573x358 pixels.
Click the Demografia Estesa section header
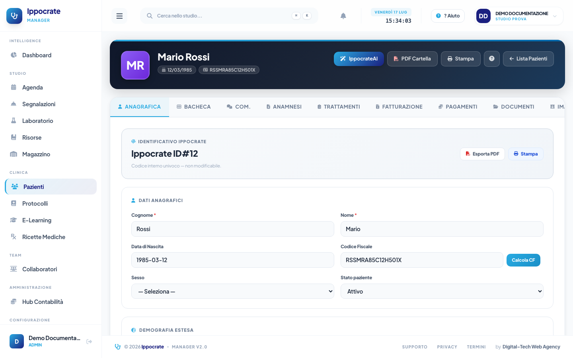click(162, 330)
